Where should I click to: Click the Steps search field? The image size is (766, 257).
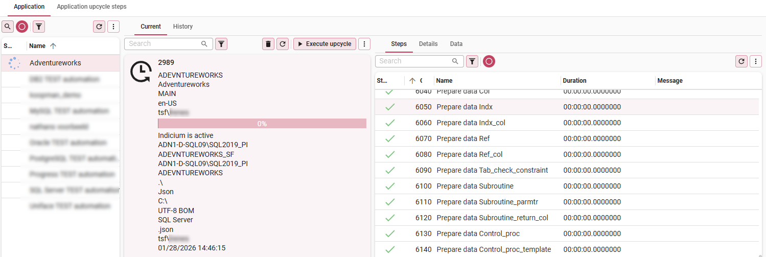(x=414, y=61)
